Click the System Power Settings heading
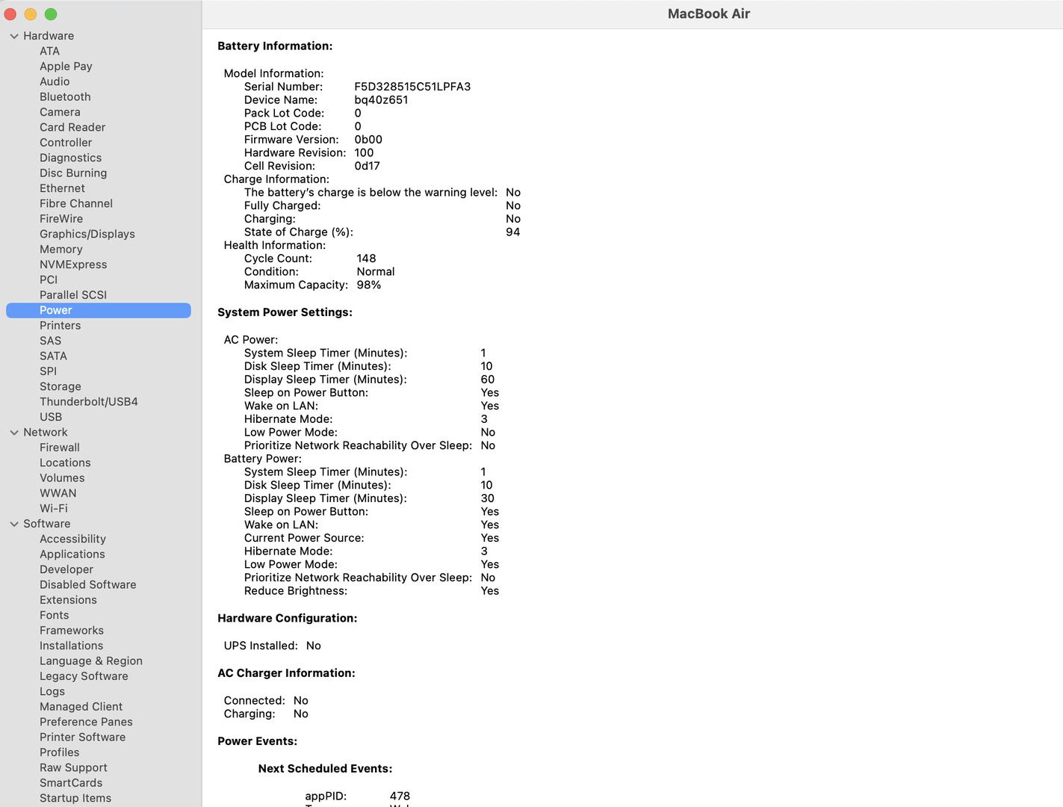Image resolution: width=1063 pixels, height=807 pixels. coord(285,312)
